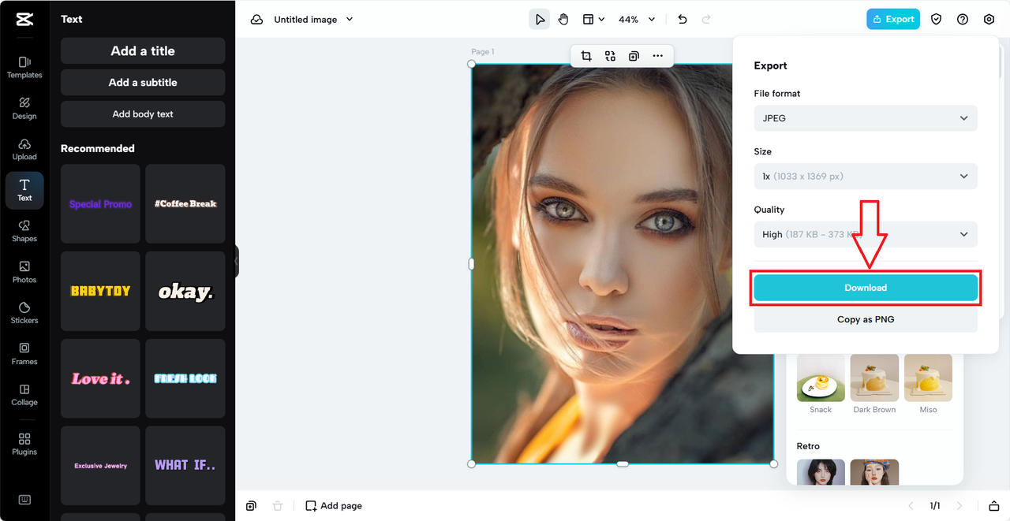This screenshot has width=1010, height=521.
Task: Open the settings hexagon icon
Action: point(989,20)
